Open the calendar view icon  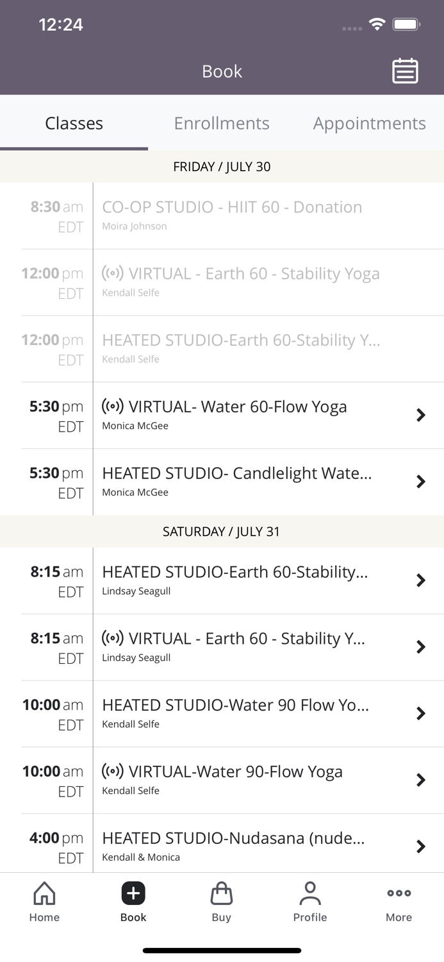[x=404, y=71]
